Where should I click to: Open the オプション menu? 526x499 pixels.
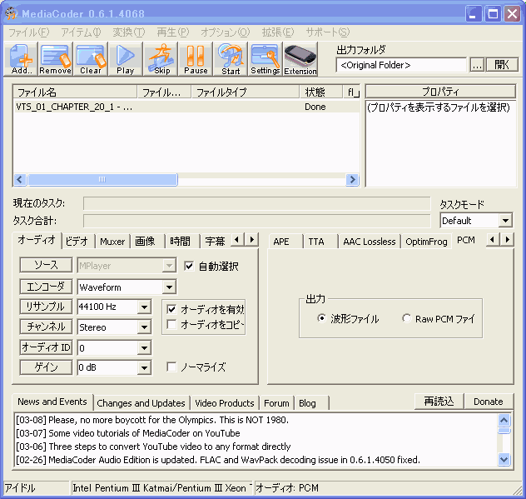click(225, 32)
